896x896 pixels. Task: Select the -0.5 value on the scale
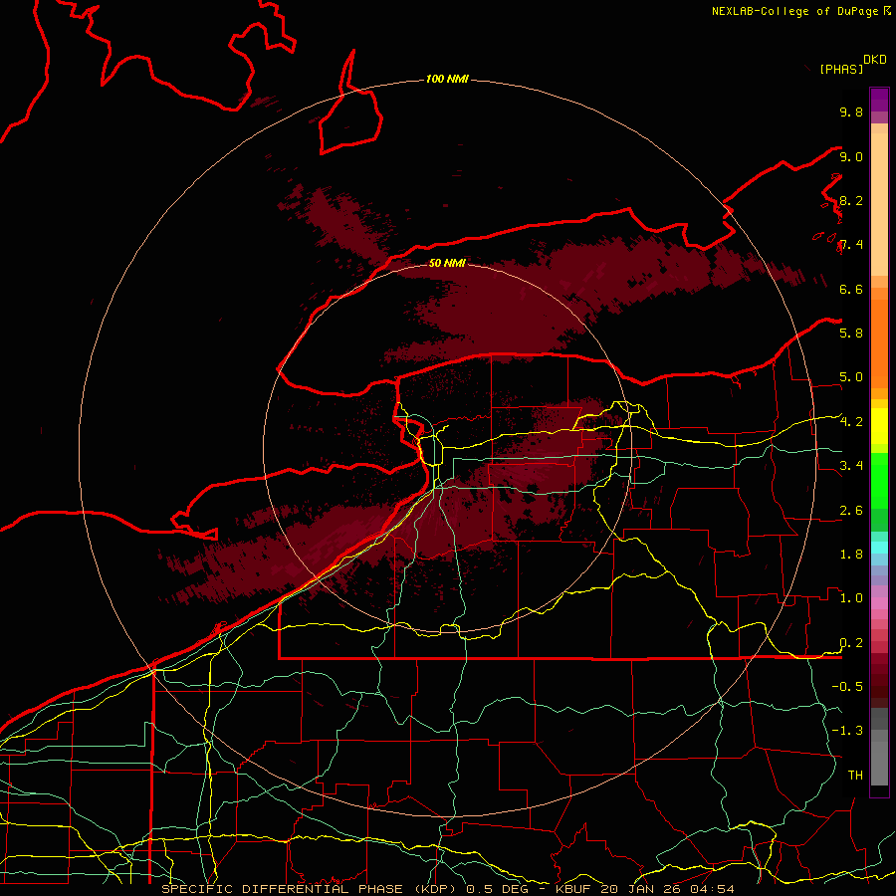click(x=847, y=686)
